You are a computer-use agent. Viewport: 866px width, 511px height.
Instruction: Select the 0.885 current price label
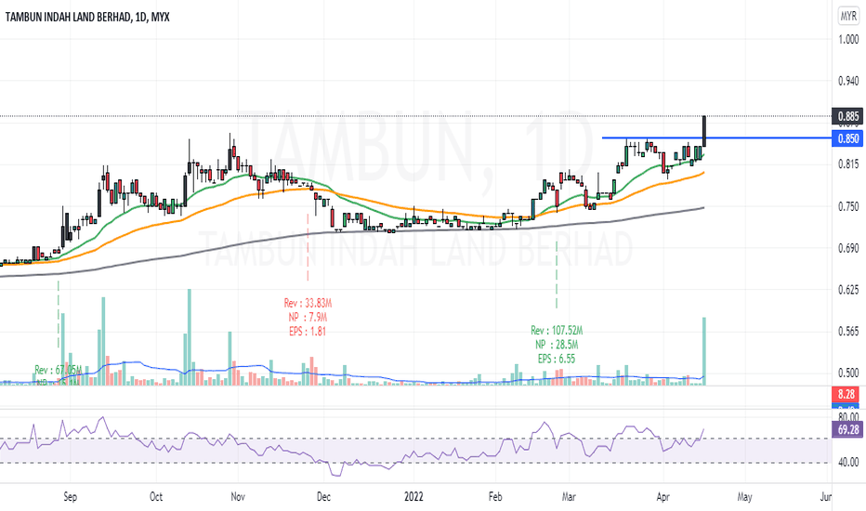pos(847,116)
